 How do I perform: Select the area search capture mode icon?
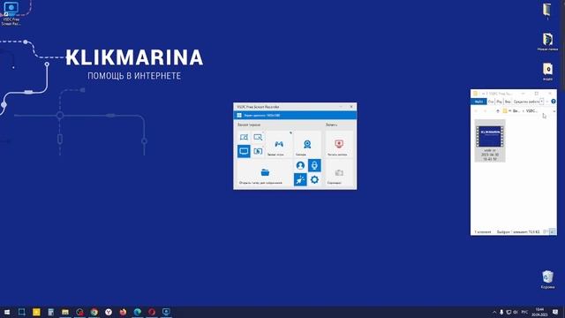point(258,137)
